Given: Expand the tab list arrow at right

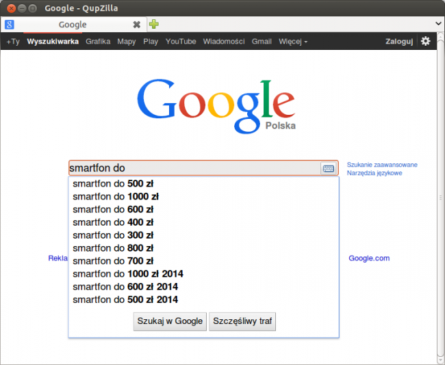Looking at the screenshot, I should pyautogui.click(x=438, y=24).
